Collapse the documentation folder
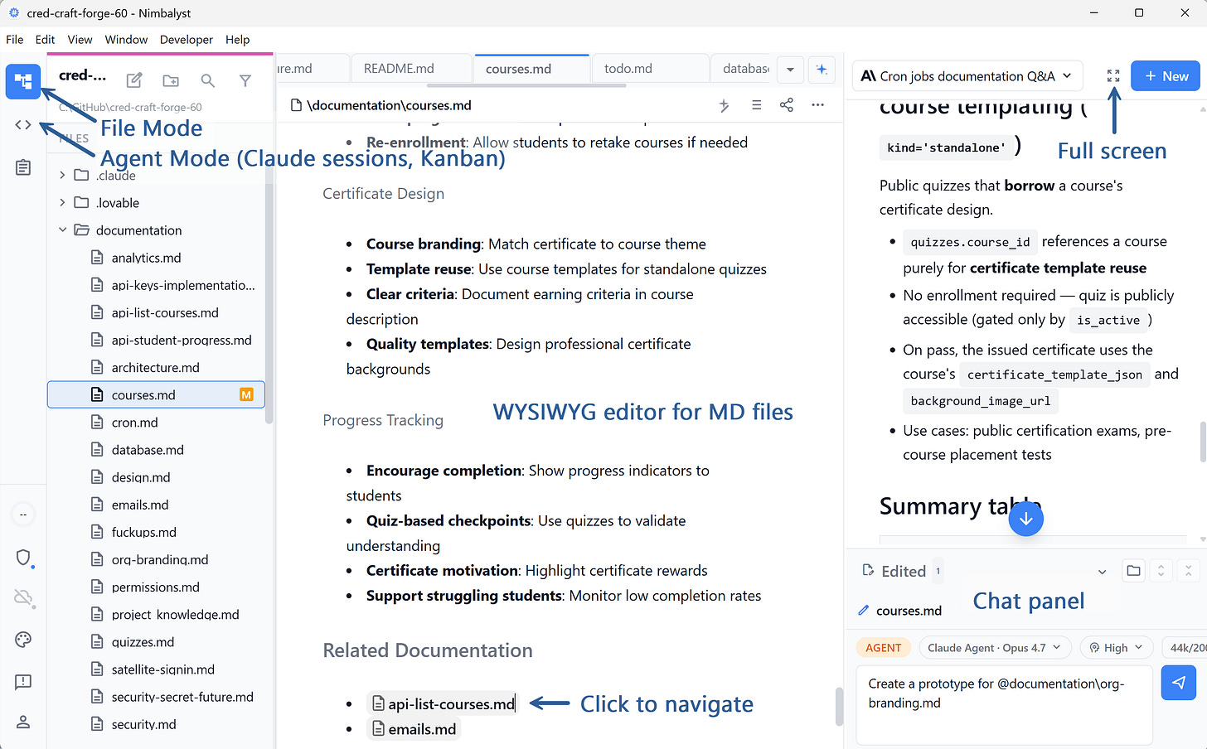Screen dimensions: 1207x749 (x=61, y=230)
